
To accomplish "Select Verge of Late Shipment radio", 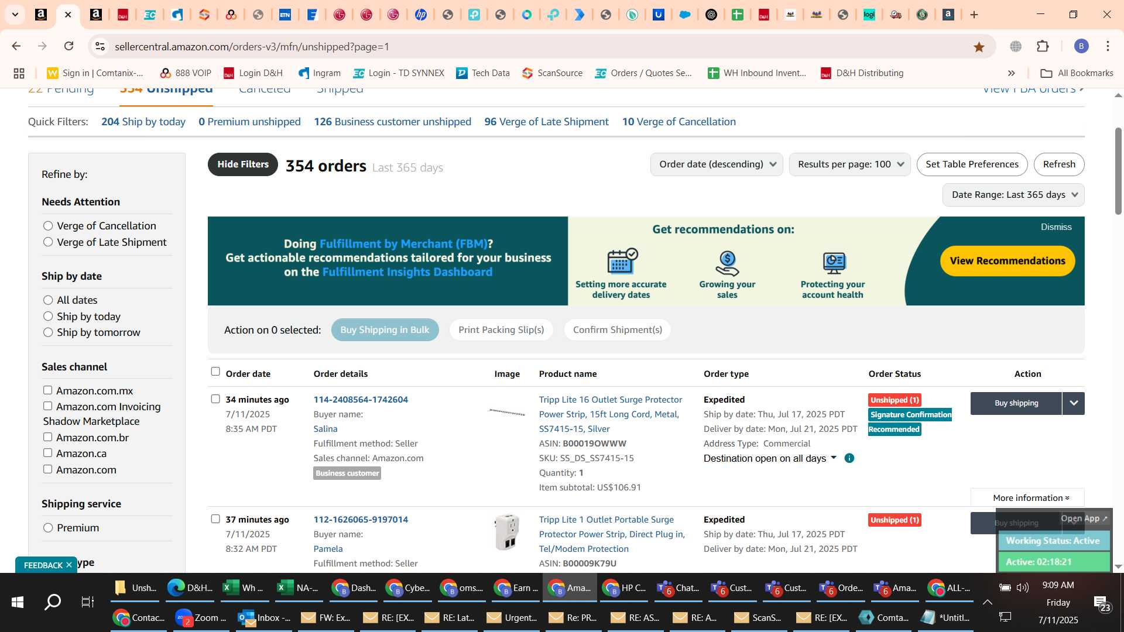I will 48,242.
